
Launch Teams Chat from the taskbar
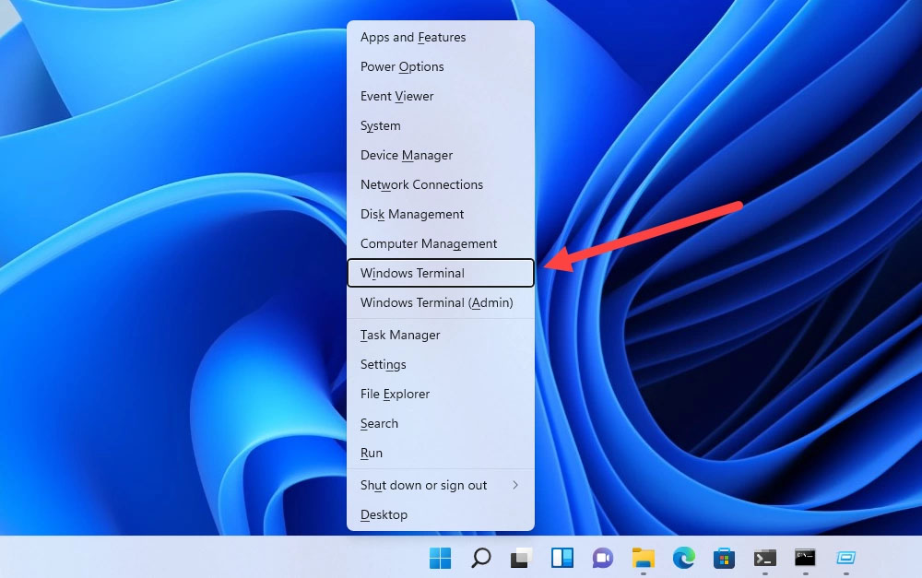[x=603, y=558]
